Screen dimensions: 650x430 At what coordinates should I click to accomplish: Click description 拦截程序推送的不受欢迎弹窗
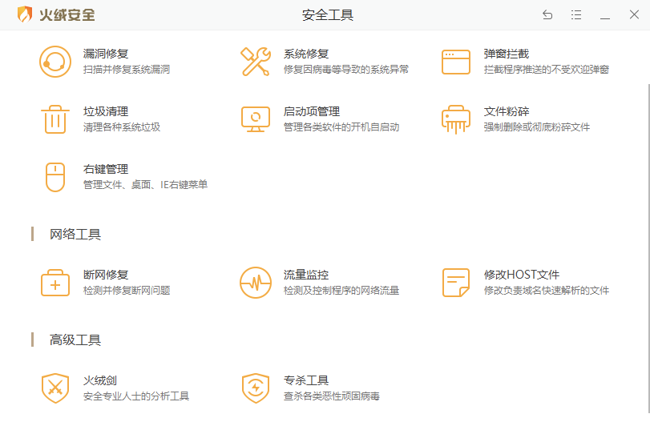tap(547, 69)
